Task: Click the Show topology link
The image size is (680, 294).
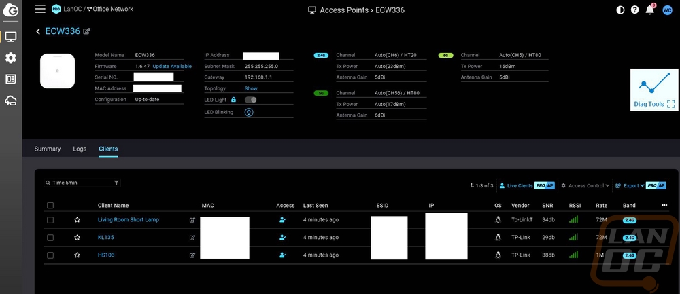Action: point(251,88)
